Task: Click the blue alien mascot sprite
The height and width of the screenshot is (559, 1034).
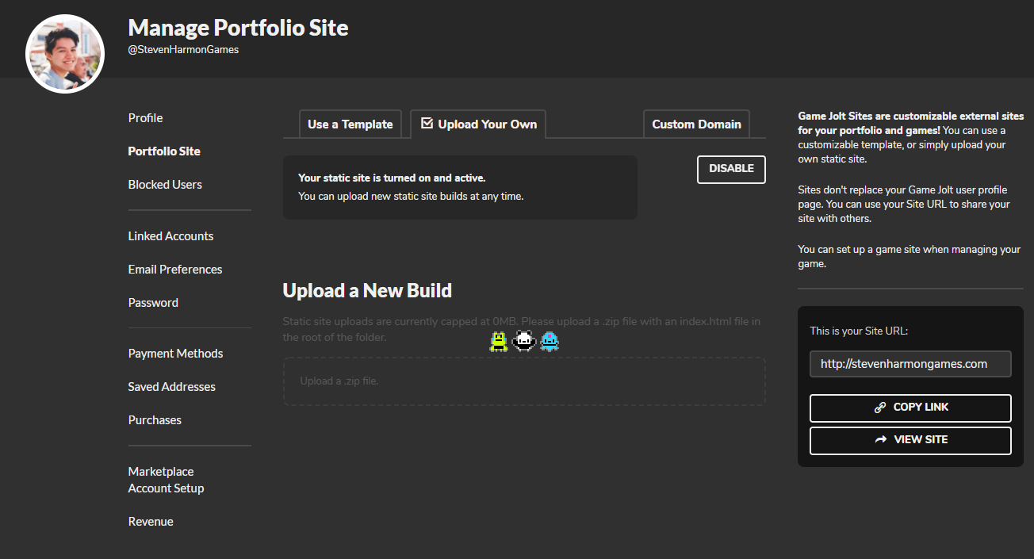Action: (550, 341)
